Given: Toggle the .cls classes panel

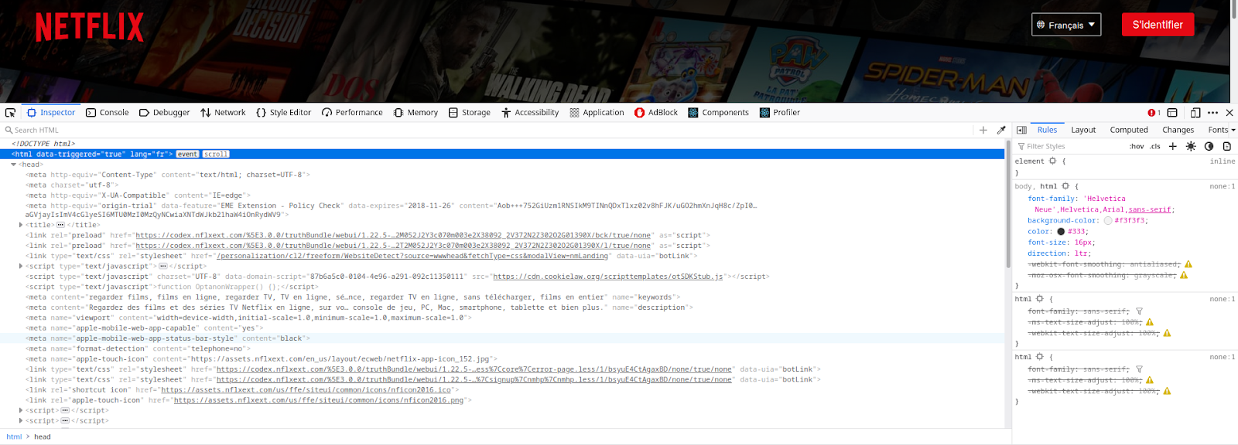Looking at the screenshot, I should 1155,147.
